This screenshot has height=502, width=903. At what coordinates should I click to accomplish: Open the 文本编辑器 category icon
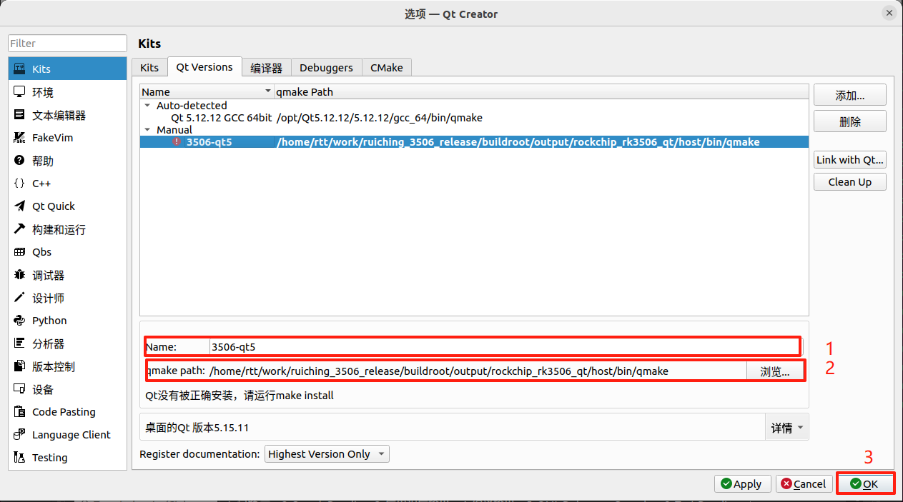click(20, 115)
